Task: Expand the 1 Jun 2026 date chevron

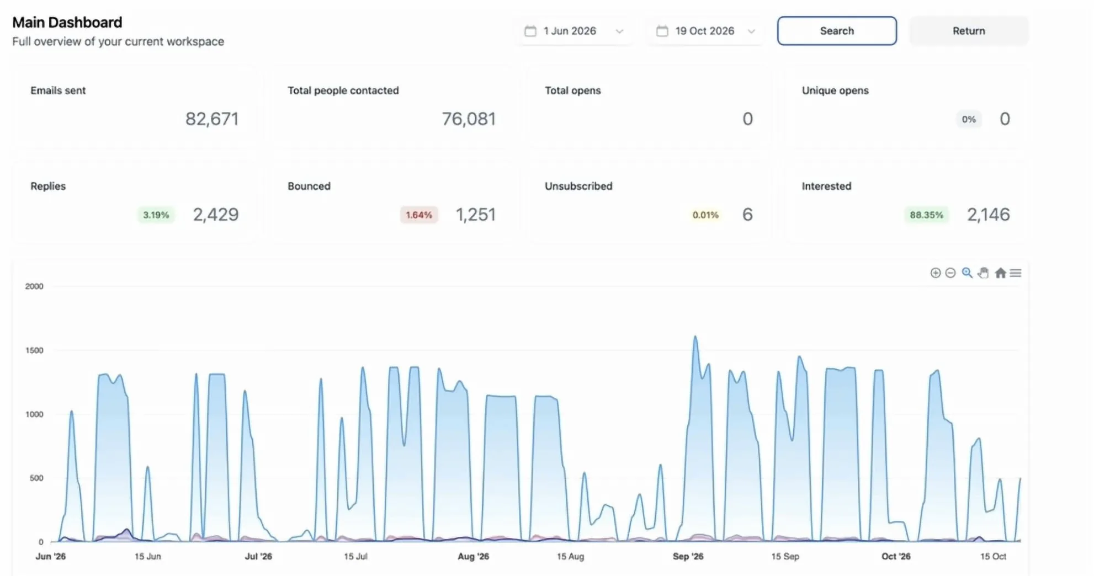Action: tap(619, 31)
